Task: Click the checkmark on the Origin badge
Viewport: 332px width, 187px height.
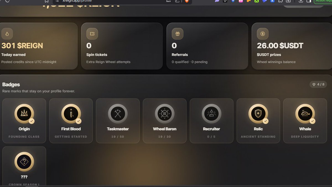Action: tap(32, 121)
